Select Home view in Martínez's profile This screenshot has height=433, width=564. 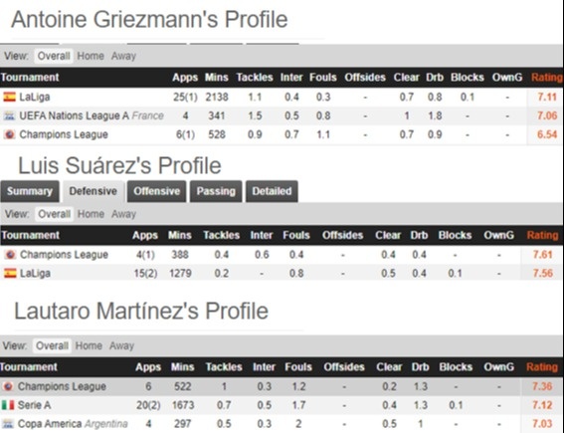(89, 345)
